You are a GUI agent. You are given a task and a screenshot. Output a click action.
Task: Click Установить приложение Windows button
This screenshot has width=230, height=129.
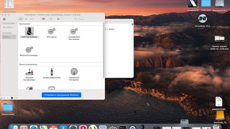pyautogui.click(x=61, y=95)
